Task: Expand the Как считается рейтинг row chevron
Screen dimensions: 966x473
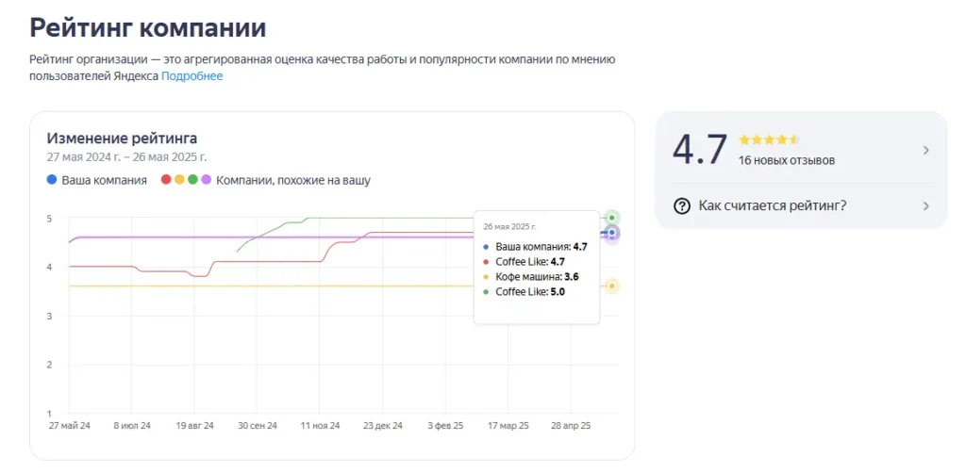Action: point(926,206)
